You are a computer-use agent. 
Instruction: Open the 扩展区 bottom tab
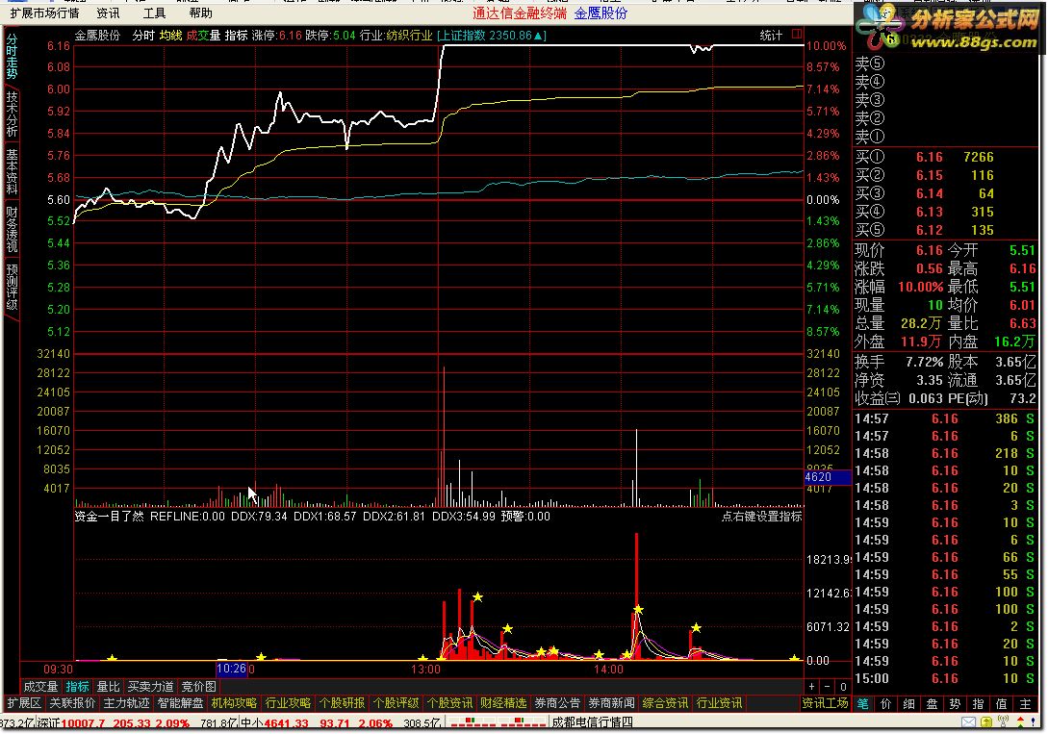(x=24, y=703)
